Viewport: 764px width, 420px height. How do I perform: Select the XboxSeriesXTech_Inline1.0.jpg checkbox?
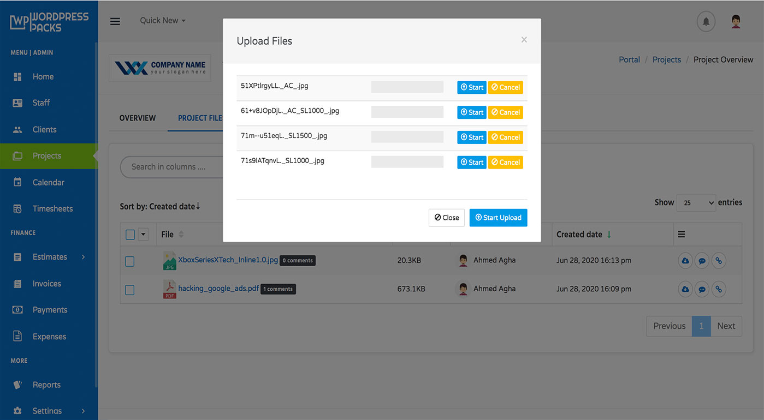click(x=129, y=261)
